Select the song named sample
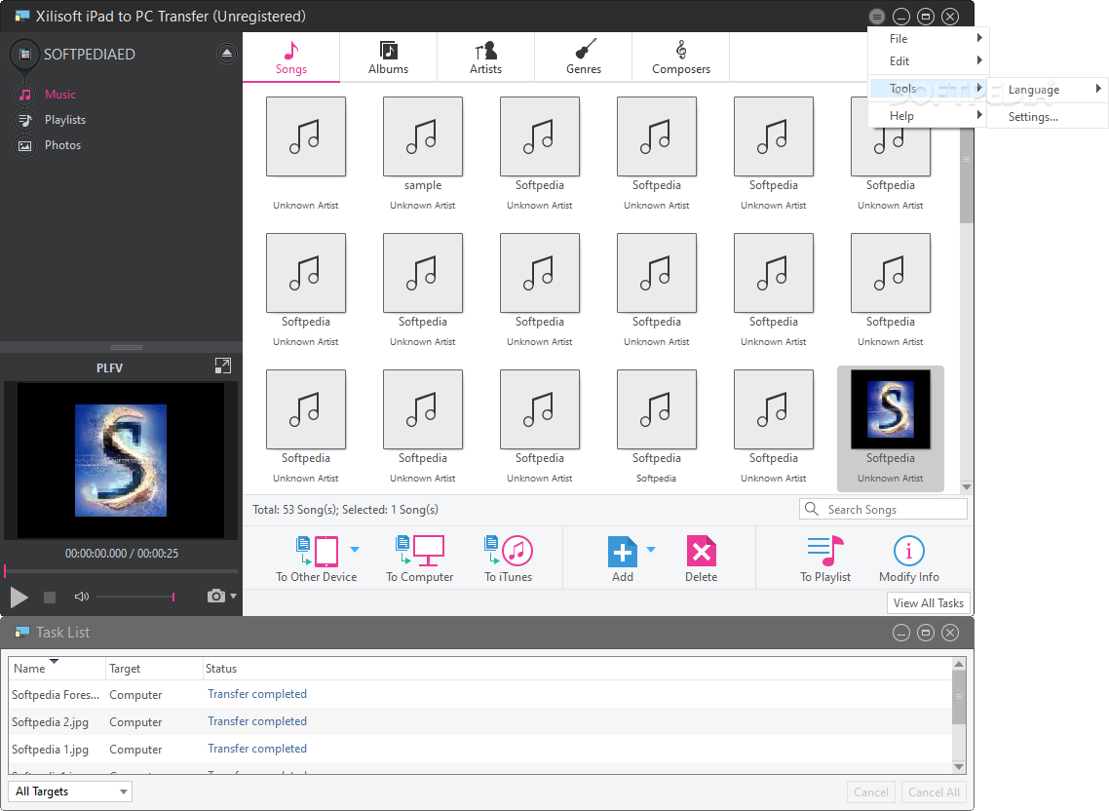1109x811 pixels. click(x=423, y=154)
